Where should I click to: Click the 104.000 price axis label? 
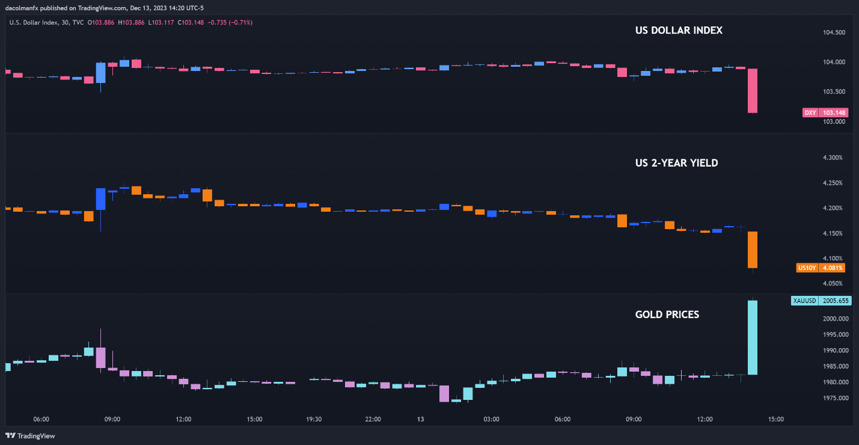point(834,62)
